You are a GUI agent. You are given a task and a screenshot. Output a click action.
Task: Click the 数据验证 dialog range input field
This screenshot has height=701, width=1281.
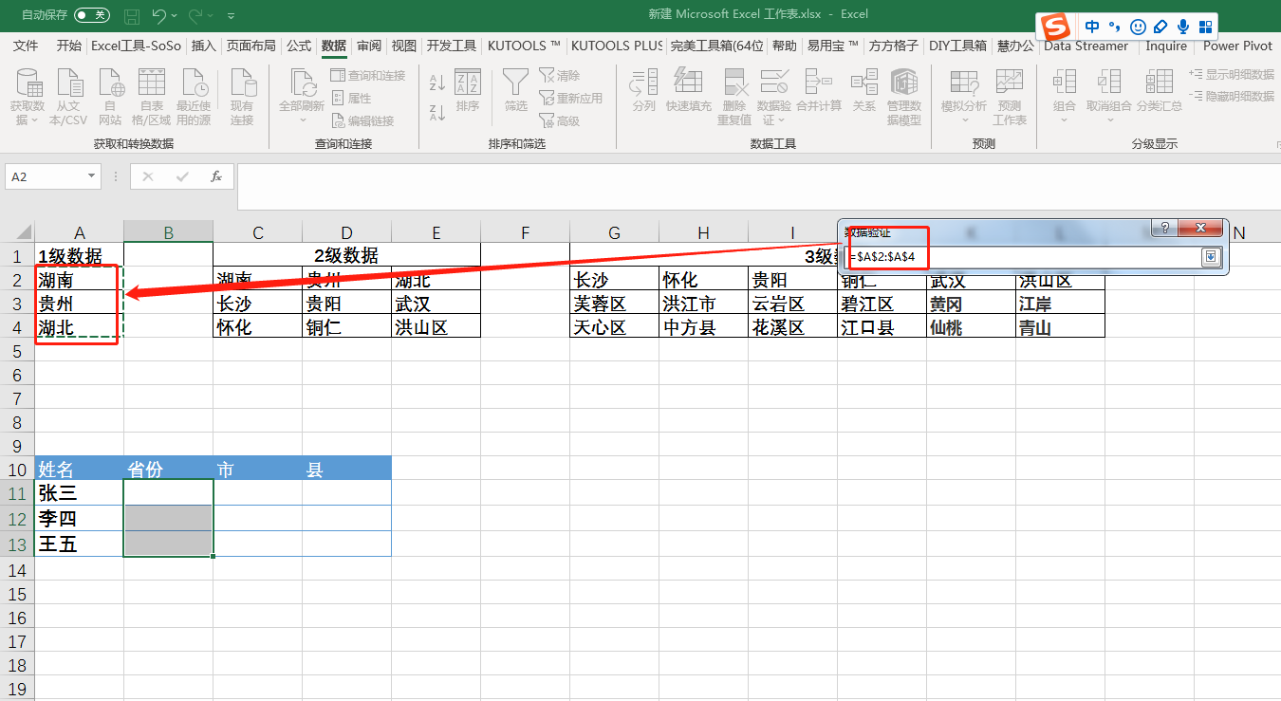click(x=1021, y=257)
